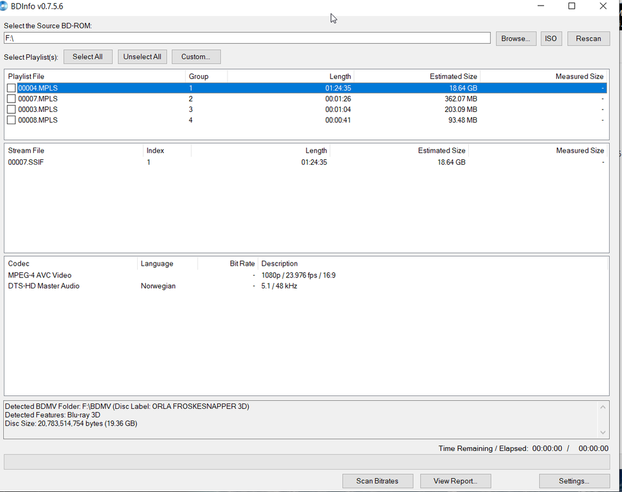Close the BDInfo window

(x=603, y=6)
